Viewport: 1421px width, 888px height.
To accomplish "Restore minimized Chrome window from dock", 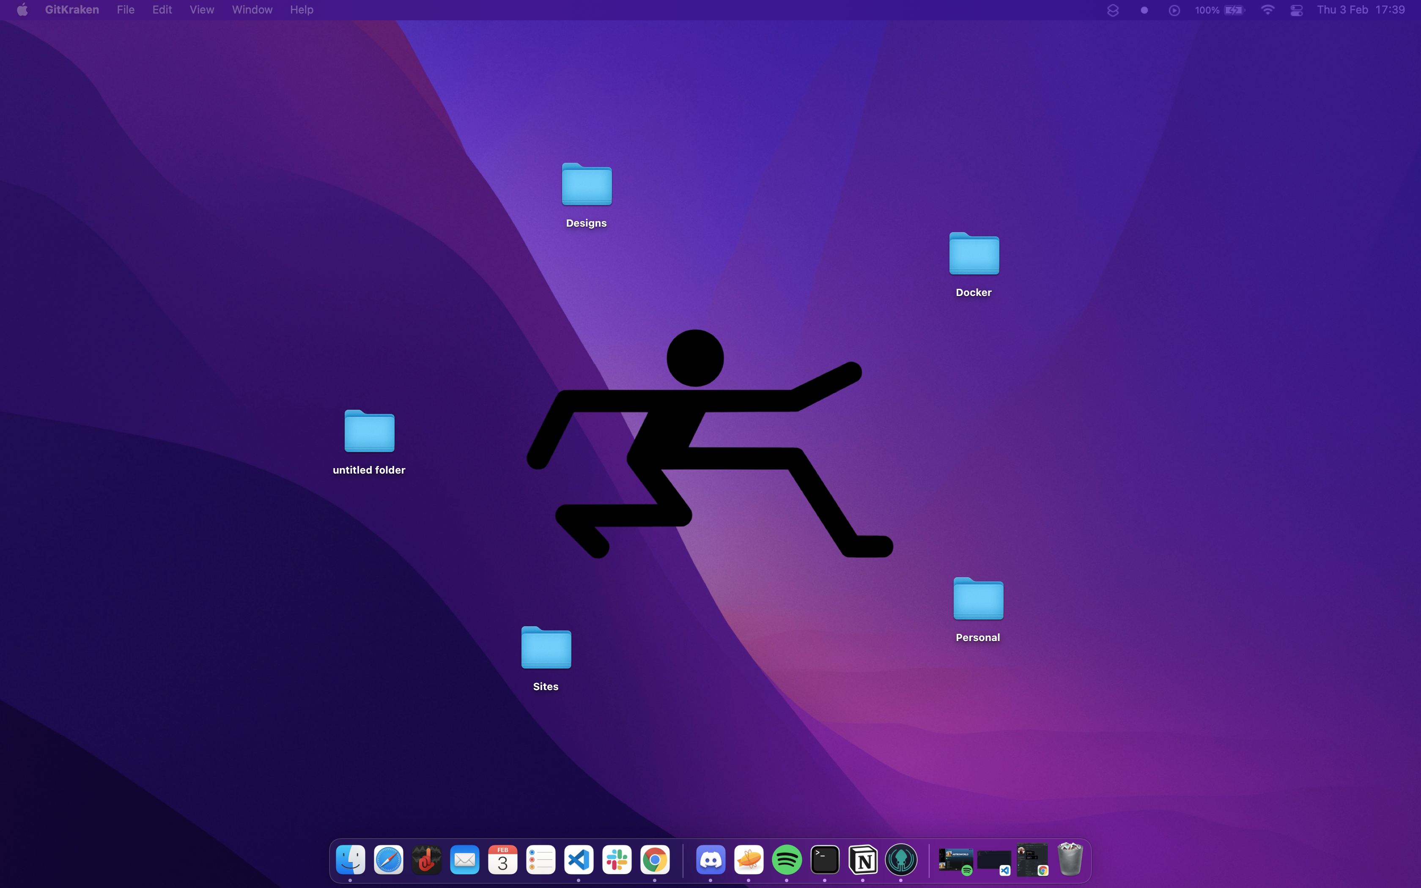I will click(1032, 861).
